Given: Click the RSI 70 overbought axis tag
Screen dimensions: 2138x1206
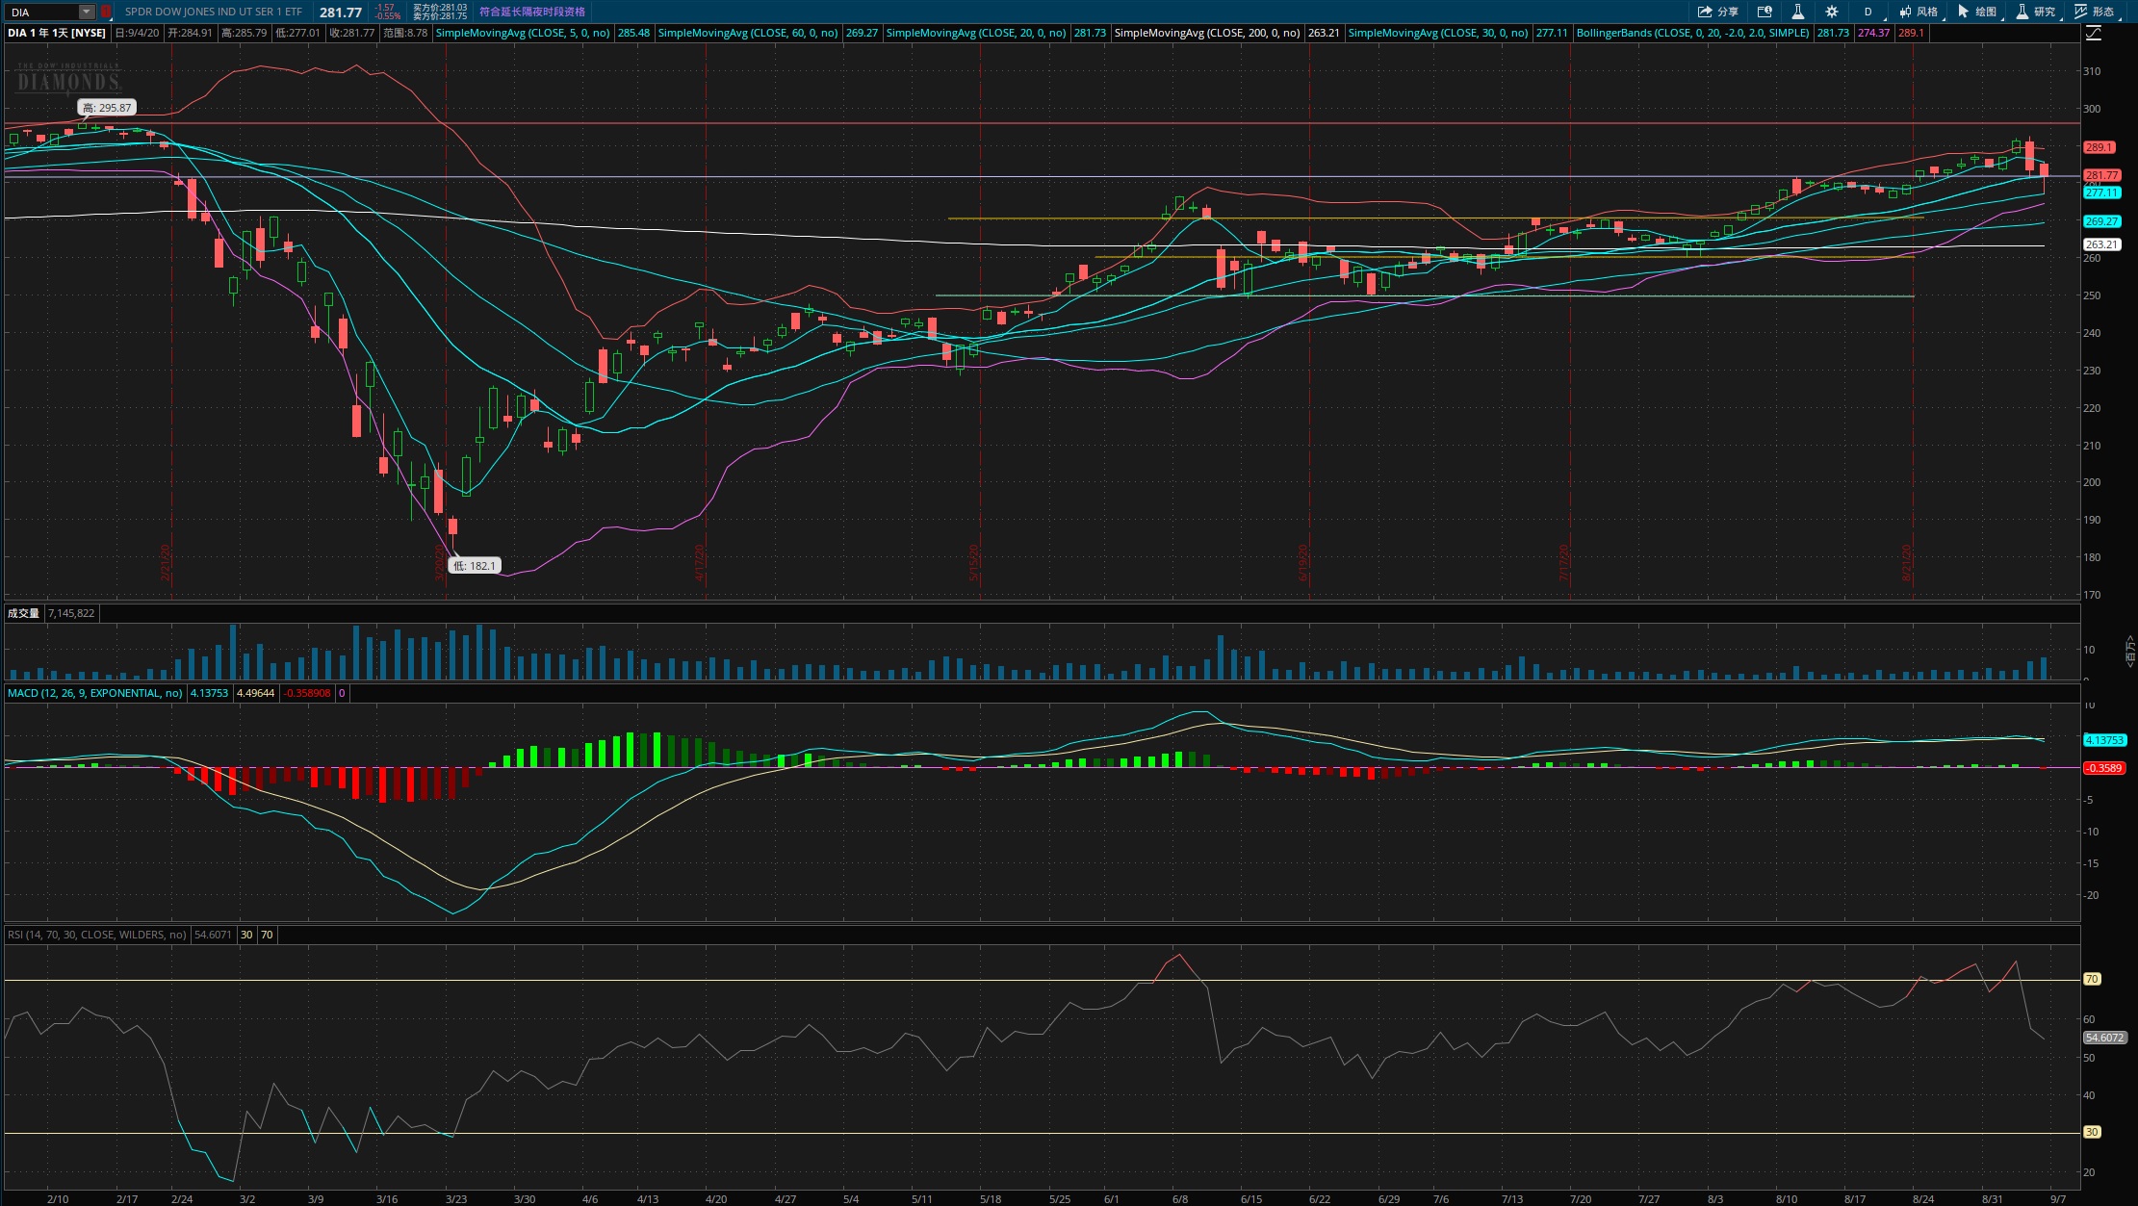Looking at the screenshot, I should coord(2092,979).
